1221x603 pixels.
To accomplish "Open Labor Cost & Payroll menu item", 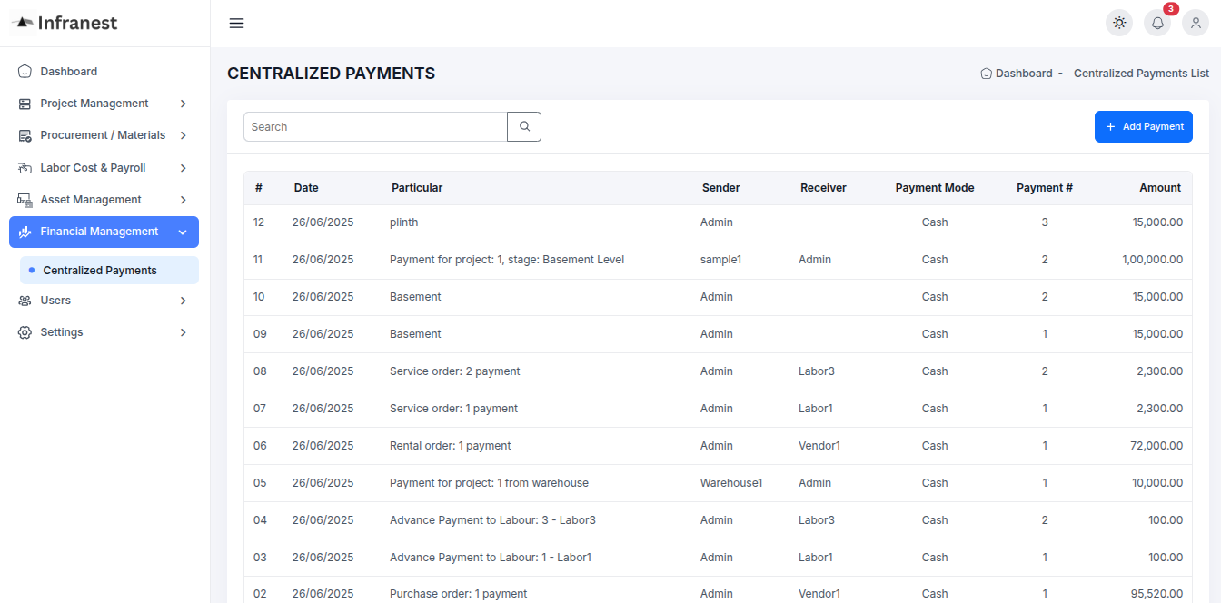I will [x=104, y=168].
